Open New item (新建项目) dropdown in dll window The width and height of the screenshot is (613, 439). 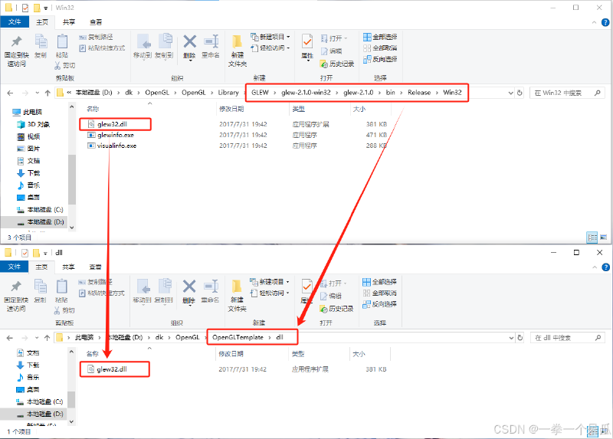270,282
